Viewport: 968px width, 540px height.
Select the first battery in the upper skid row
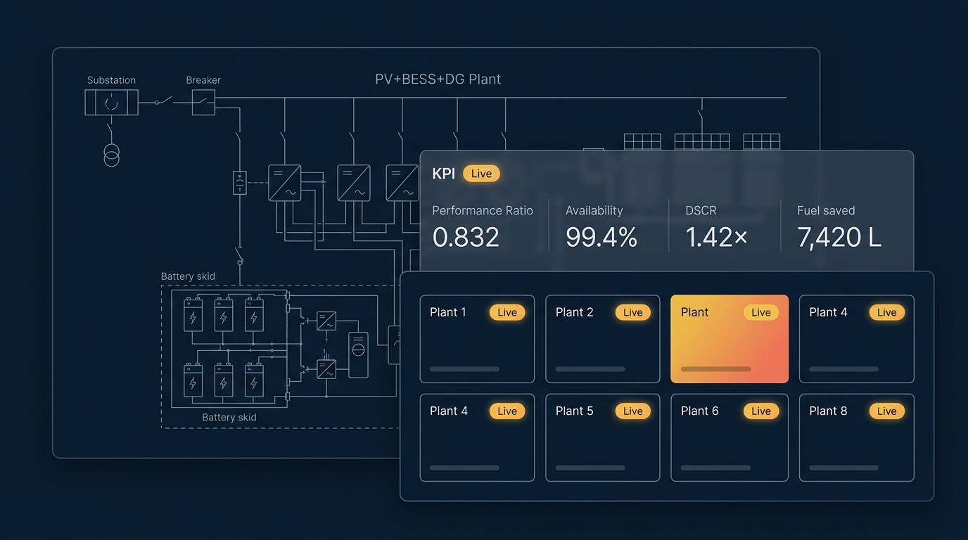click(193, 314)
